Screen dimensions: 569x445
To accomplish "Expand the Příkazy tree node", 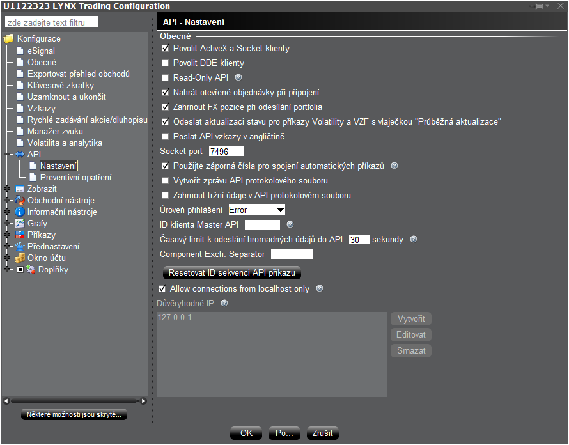I will pos(7,235).
